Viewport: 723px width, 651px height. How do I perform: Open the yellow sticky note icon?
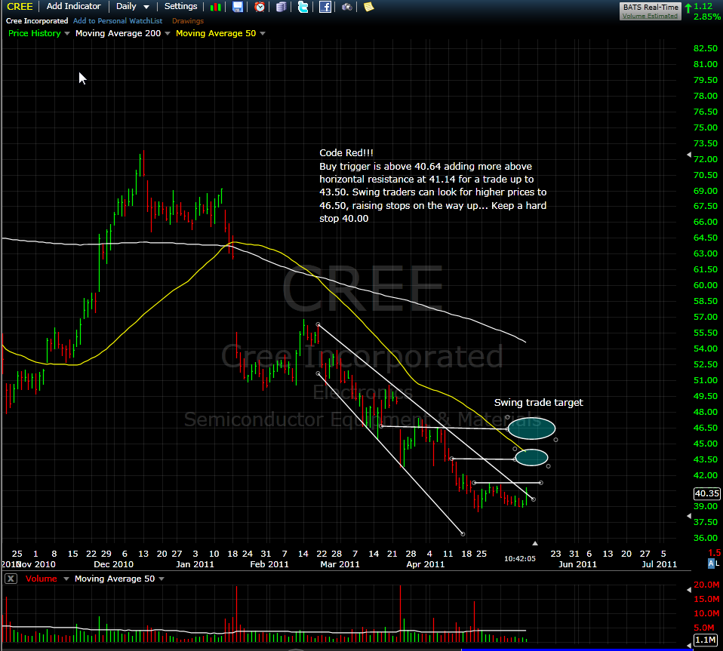click(x=368, y=7)
